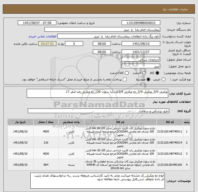
Task: Select the کالا radio button
Action: [157, 73]
